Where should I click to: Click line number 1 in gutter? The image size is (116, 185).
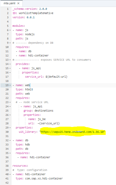pyautogui.click(x=8, y=9)
